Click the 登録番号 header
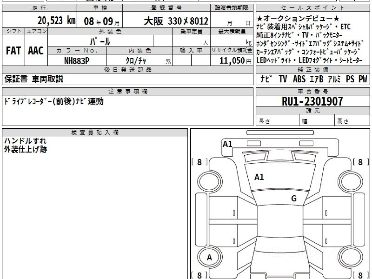Screen dimensions: 372x279 pos(166,8)
